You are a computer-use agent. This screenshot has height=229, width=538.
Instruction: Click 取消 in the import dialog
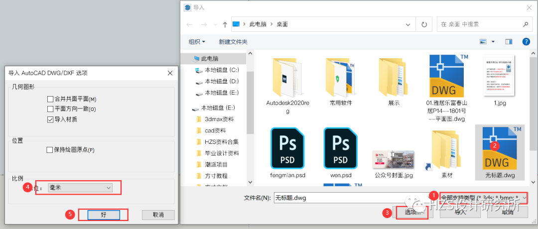coord(507,213)
